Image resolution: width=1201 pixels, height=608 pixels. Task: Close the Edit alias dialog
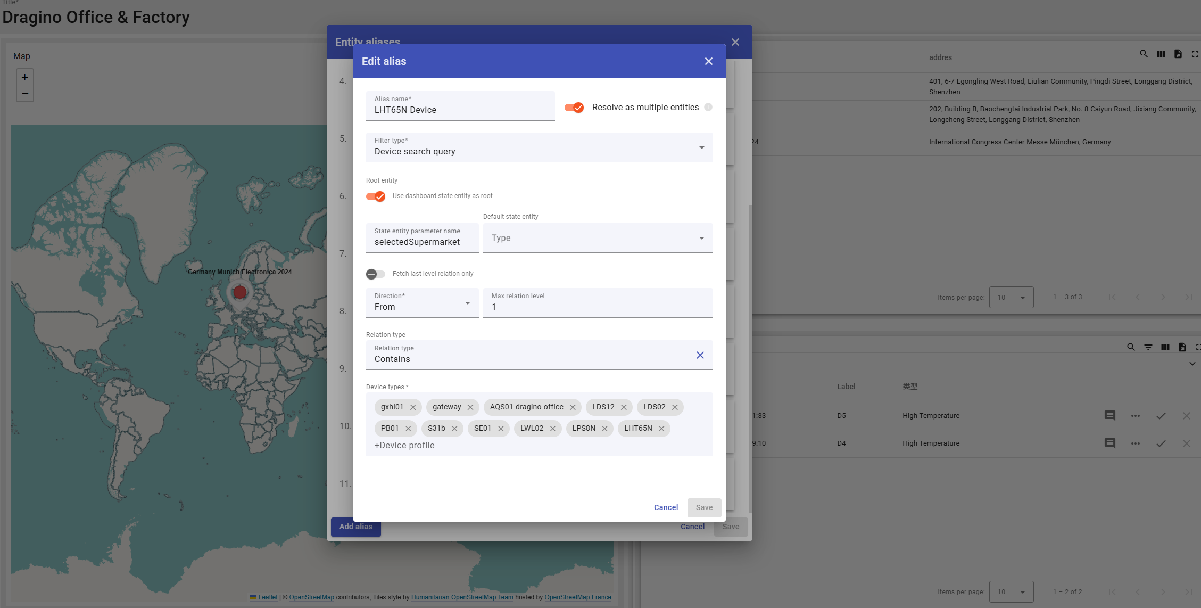[709, 61]
